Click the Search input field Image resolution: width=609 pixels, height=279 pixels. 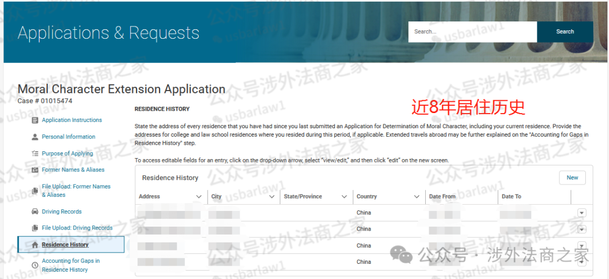pos(473,31)
